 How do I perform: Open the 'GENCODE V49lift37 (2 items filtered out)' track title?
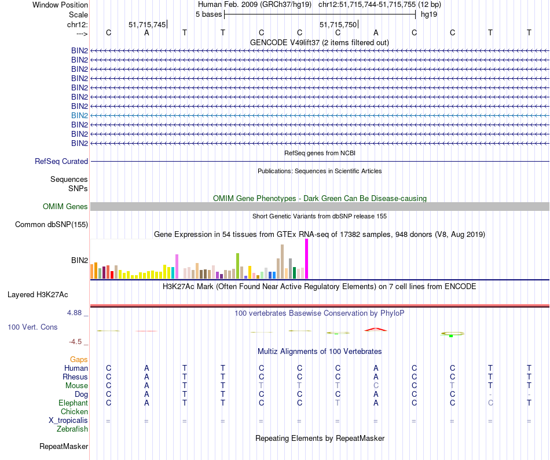(320, 42)
